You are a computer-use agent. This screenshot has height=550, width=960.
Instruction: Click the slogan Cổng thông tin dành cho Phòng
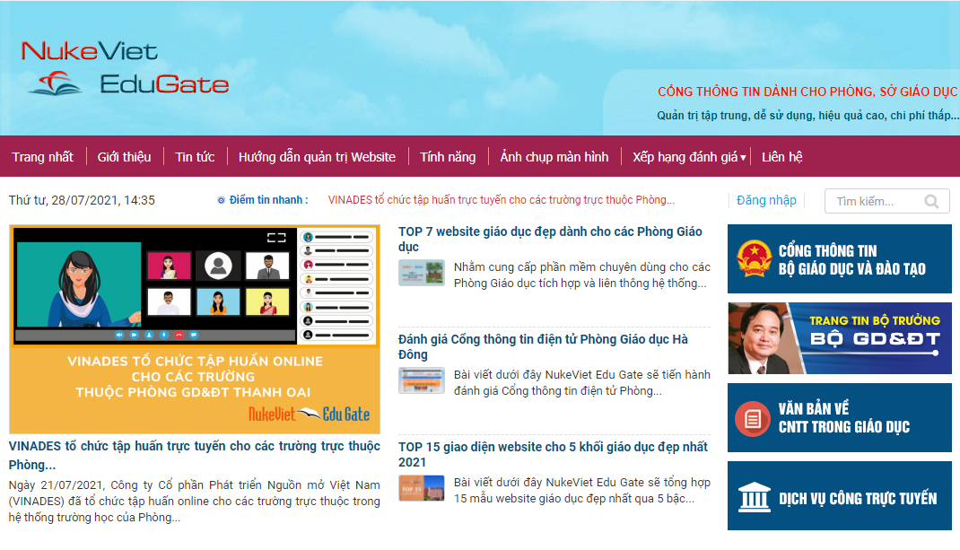click(807, 92)
